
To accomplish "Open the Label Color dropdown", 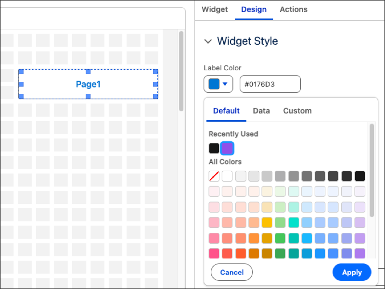I will click(x=218, y=84).
